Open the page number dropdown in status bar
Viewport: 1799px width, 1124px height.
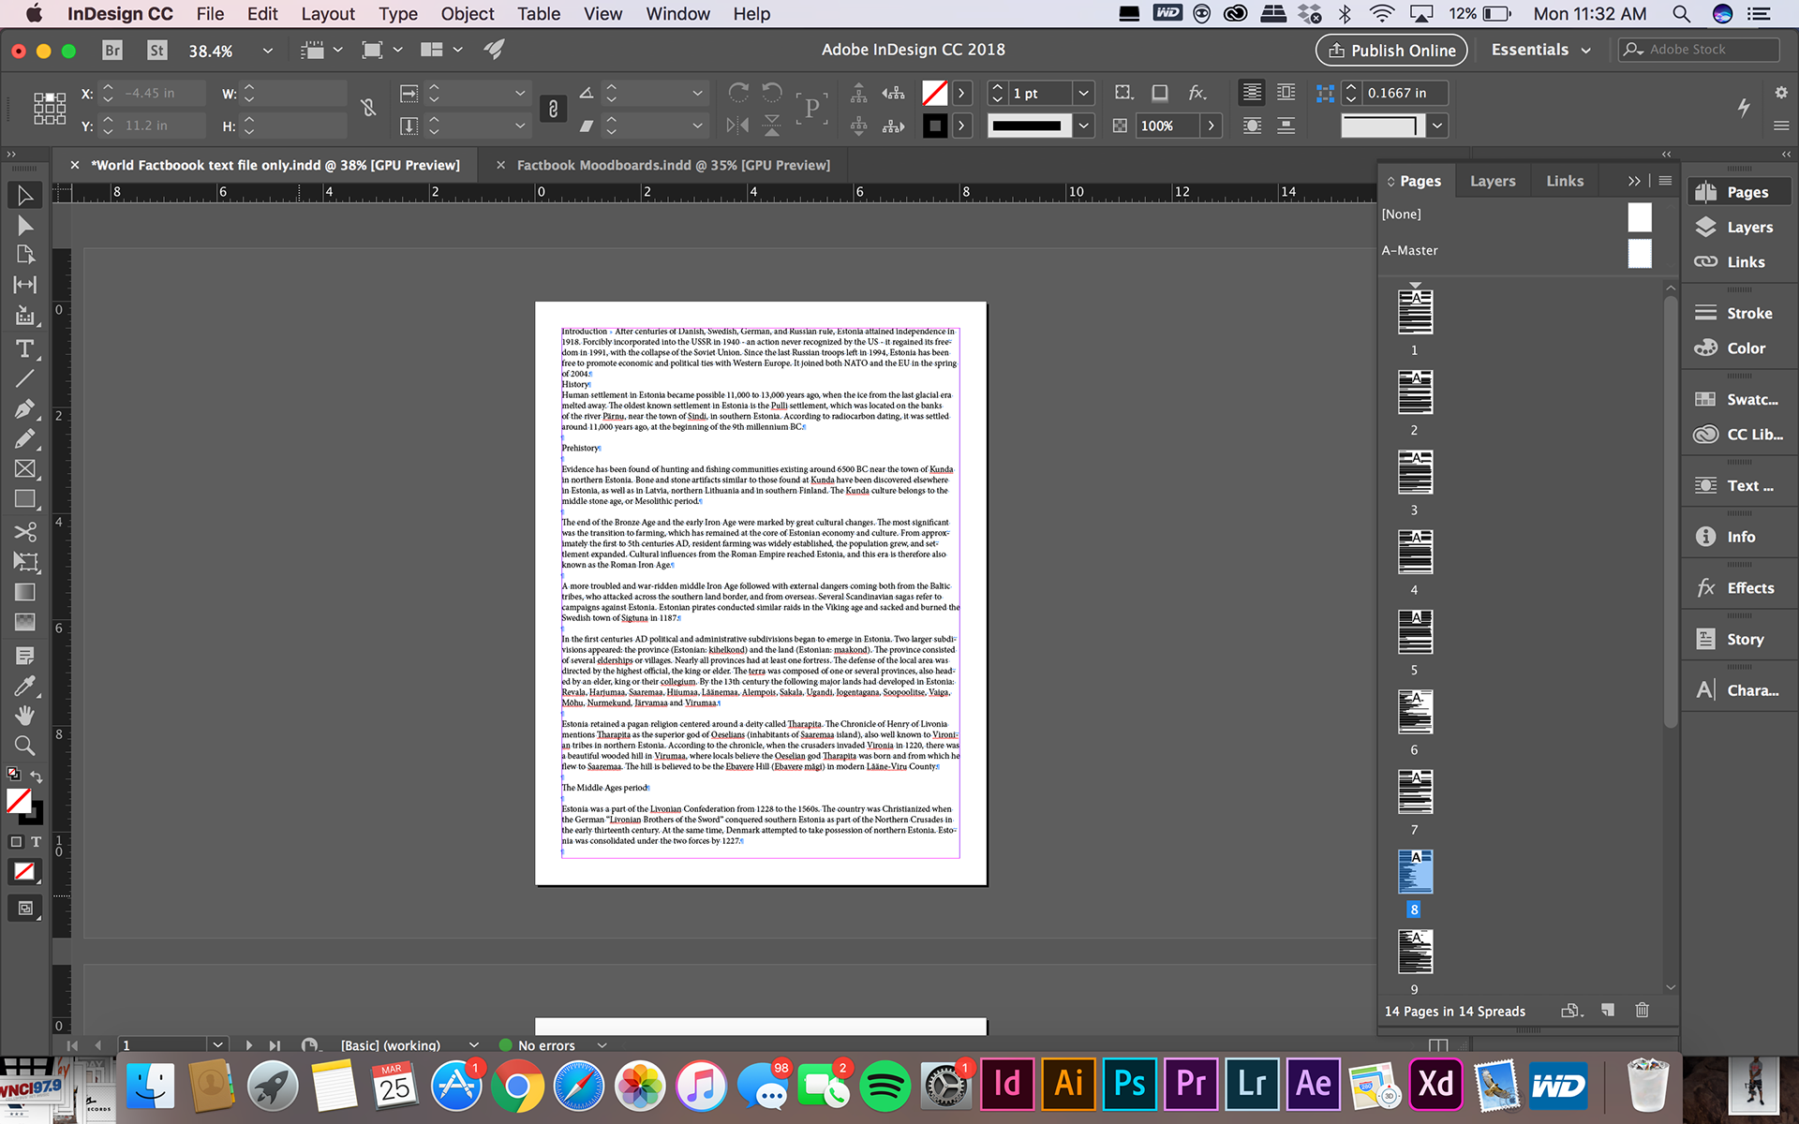(x=217, y=1044)
